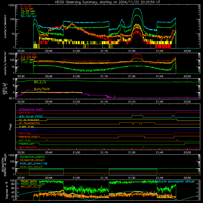The image size is (203, 203).
Task: Click the 50-100 keV peak near 21:33
Action: click(x=137, y=9)
